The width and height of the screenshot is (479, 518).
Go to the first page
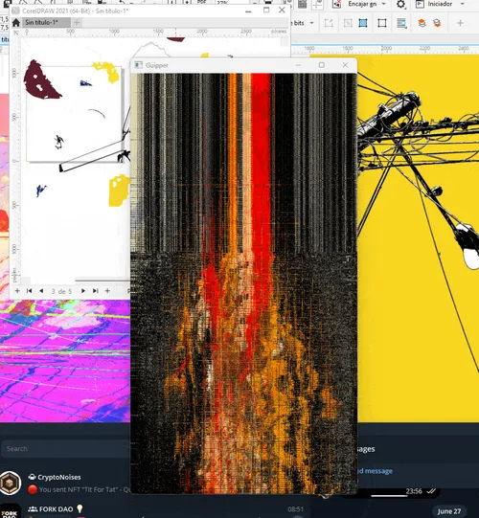(x=30, y=291)
